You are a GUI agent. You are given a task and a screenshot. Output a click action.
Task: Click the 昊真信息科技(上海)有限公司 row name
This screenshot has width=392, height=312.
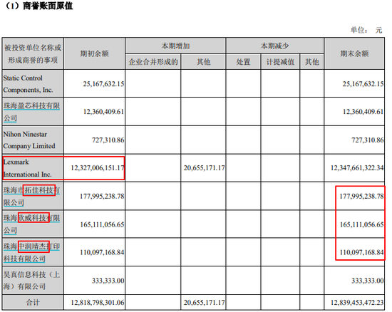coord(31,281)
